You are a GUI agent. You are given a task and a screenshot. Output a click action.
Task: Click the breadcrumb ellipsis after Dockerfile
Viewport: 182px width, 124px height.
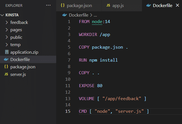[x=95, y=15]
